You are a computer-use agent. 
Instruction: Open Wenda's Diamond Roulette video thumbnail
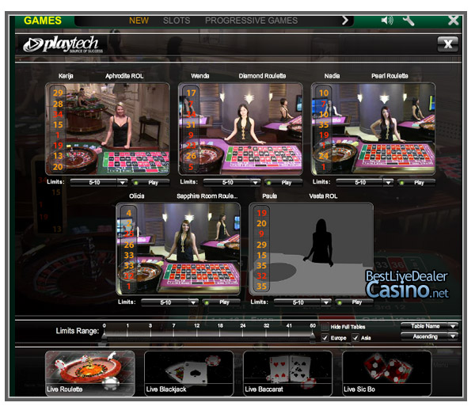click(241, 129)
